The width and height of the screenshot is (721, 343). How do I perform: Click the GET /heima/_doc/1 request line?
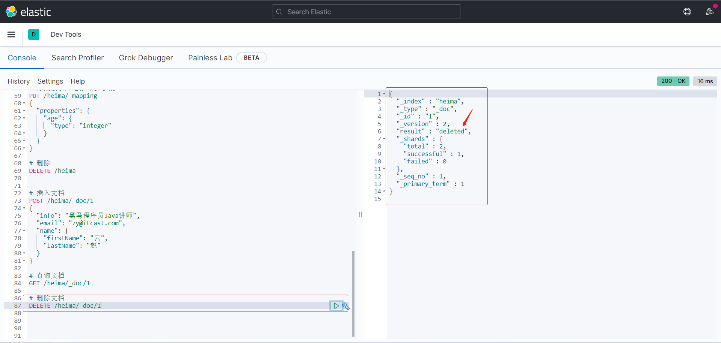point(59,283)
